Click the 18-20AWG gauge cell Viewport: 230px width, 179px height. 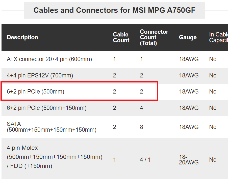189,160
